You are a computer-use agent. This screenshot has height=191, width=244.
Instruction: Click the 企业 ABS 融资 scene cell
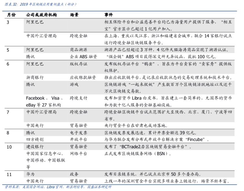[x=84, y=57]
